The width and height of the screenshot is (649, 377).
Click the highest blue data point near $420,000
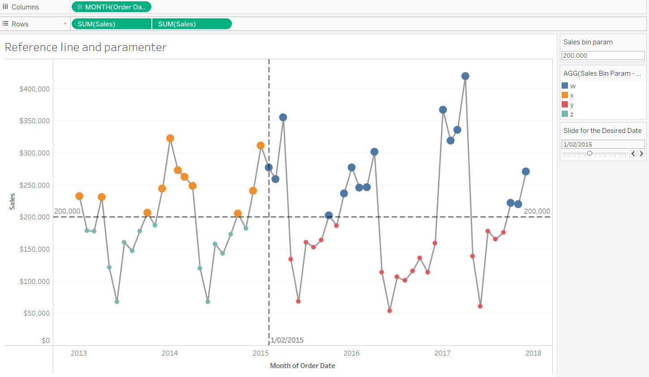pyautogui.click(x=465, y=76)
